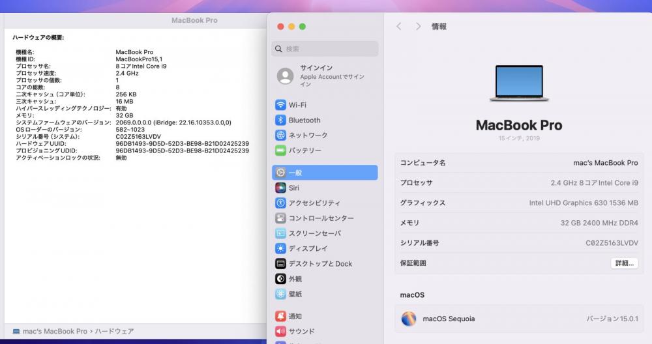Click the ハードウェアの概要 heading
The width and height of the screenshot is (652, 344).
[x=38, y=37]
